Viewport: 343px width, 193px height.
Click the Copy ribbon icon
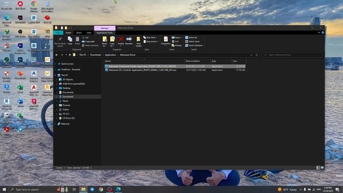pyautogui.click(x=70, y=41)
